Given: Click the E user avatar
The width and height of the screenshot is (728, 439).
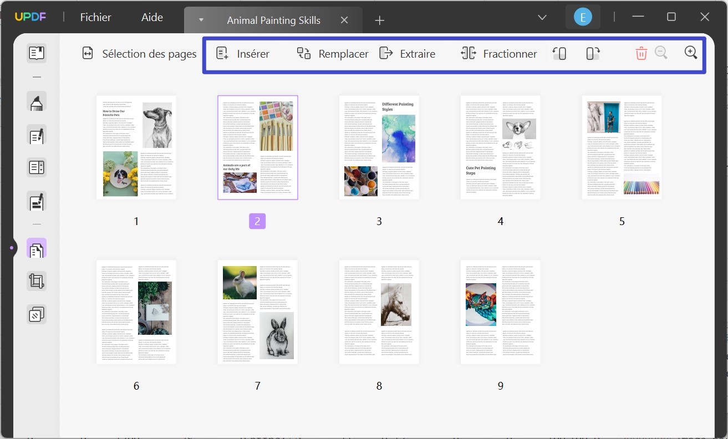Looking at the screenshot, I should (x=583, y=16).
